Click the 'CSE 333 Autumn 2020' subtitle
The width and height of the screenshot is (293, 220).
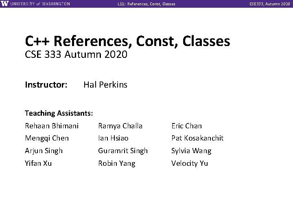pos(76,55)
